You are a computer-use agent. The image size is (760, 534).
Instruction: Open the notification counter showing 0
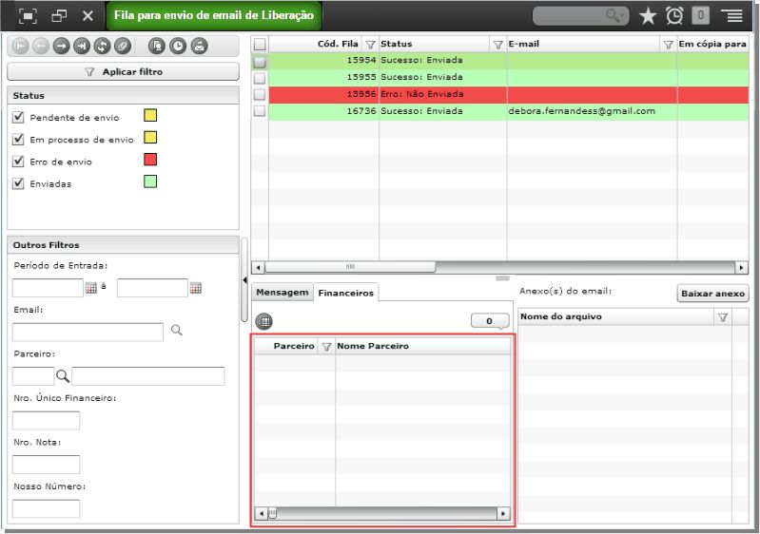(700, 15)
